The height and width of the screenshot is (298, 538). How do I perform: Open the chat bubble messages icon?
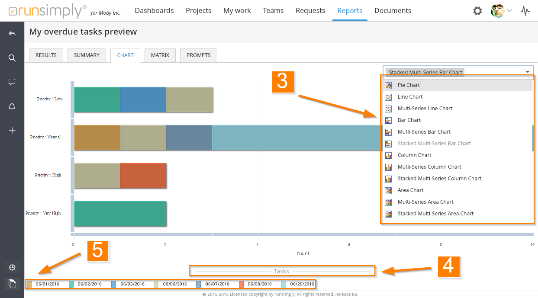point(12,82)
